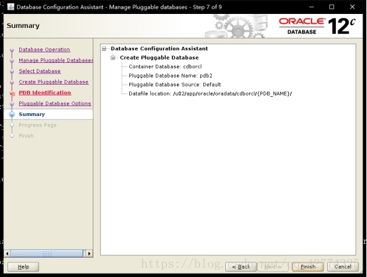Collapse the Database Configuration Assistant tree node

pyautogui.click(x=104, y=48)
